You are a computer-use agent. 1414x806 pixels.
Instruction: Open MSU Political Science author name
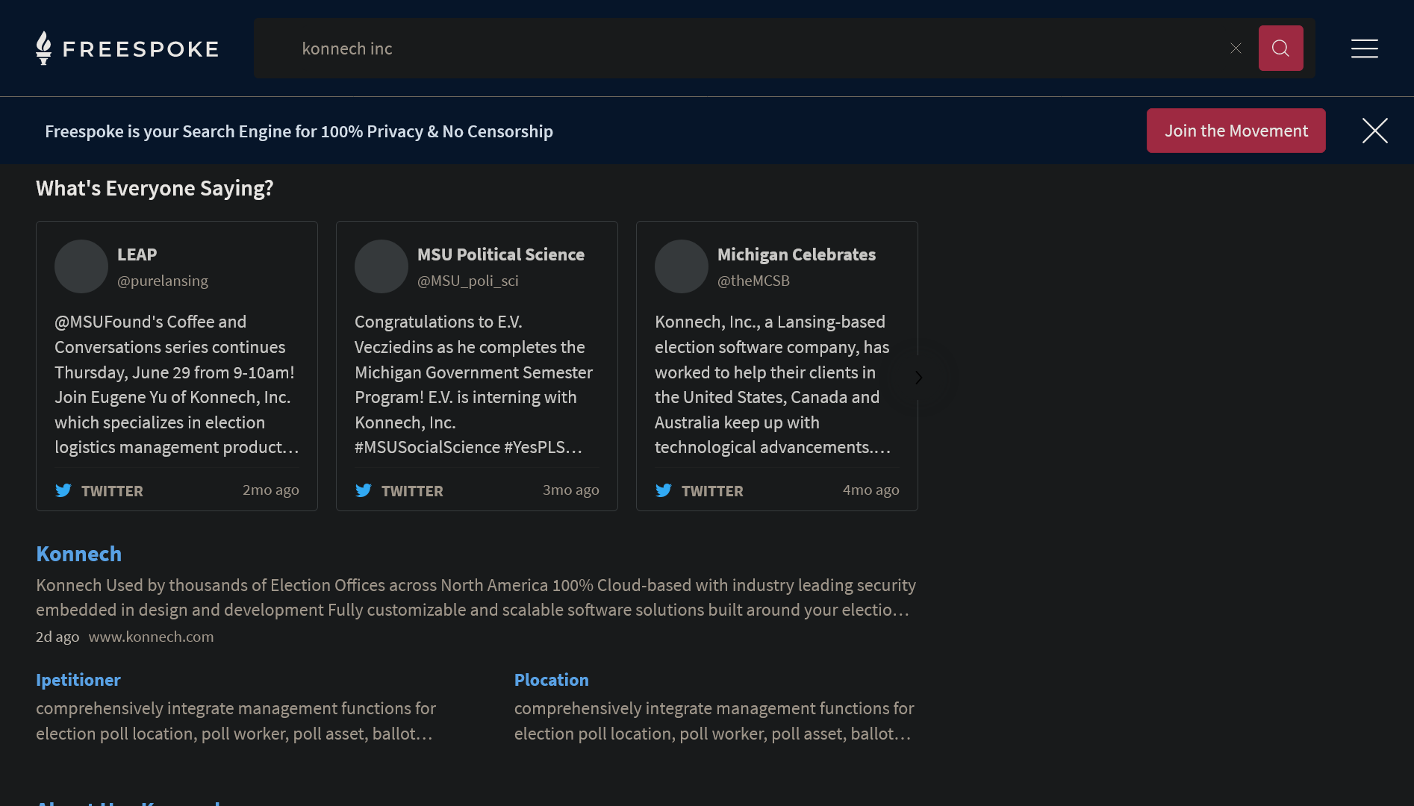pos(500,254)
